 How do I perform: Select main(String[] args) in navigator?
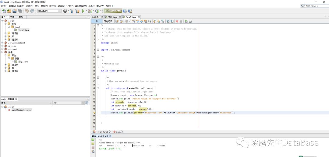[x=22, y=110]
